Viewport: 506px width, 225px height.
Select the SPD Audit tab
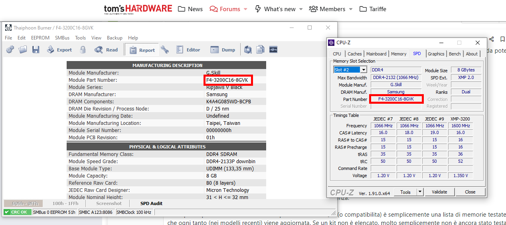(x=151, y=203)
